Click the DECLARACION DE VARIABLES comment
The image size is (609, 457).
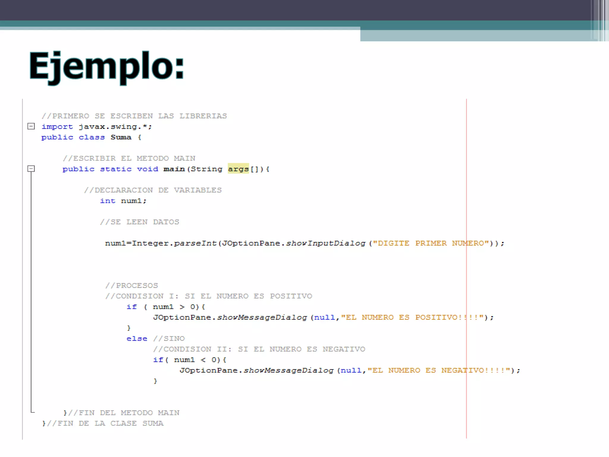tap(153, 190)
